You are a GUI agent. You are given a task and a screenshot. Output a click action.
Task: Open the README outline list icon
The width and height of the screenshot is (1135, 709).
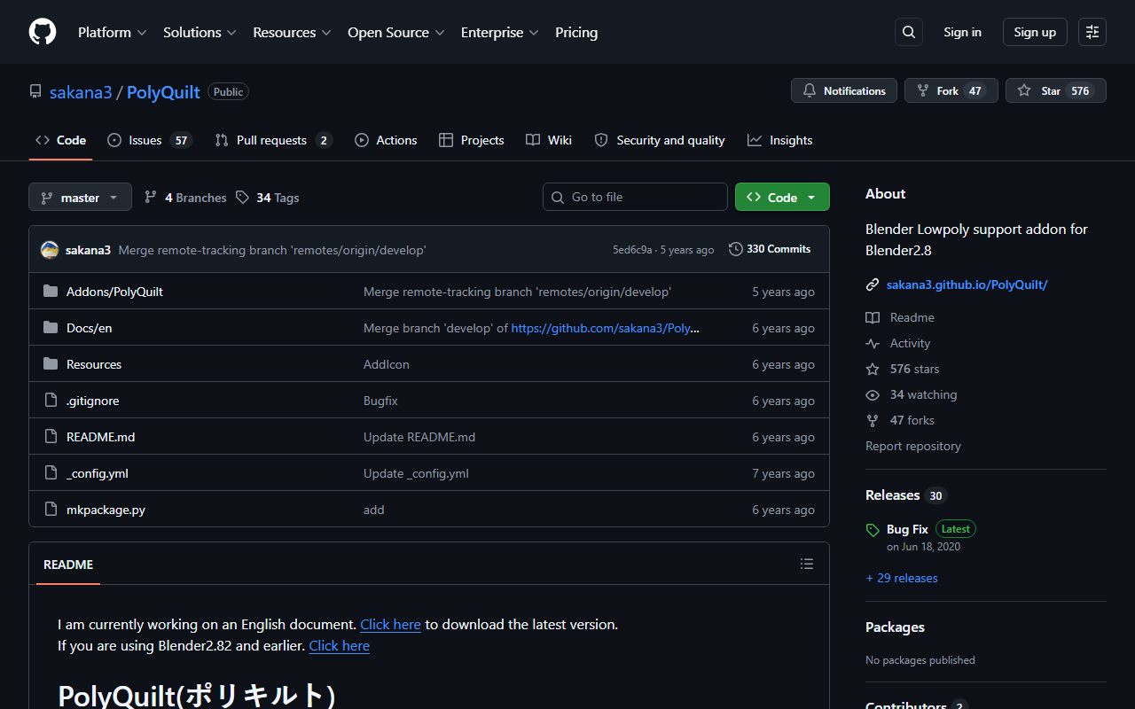[x=807, y=564]
